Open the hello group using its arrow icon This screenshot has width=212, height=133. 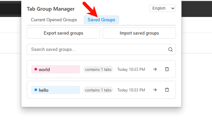pyautogui.click(x=155, y=90)
